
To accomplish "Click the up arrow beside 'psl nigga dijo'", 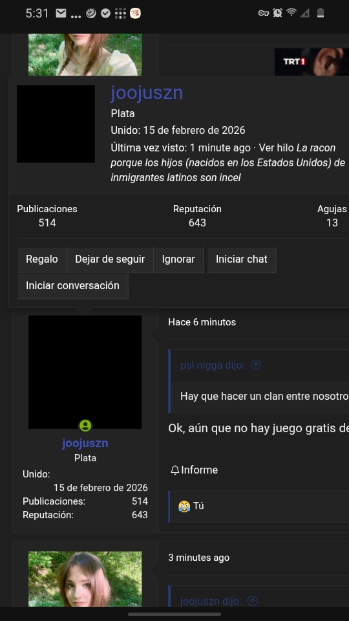I will tap(256, 365).
